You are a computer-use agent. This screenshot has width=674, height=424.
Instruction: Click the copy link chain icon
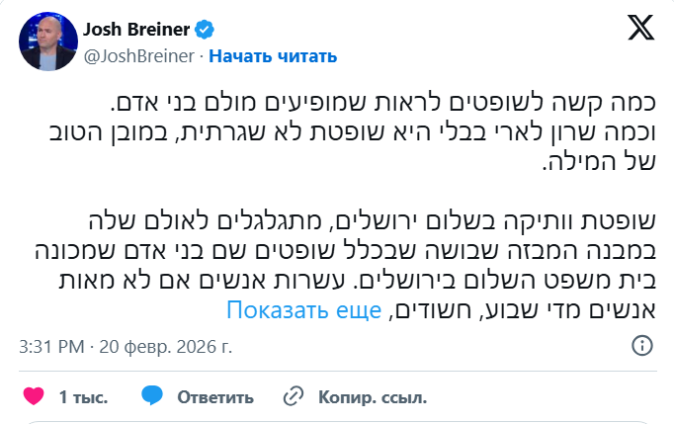pyautogui.click(x=293, y=397)
